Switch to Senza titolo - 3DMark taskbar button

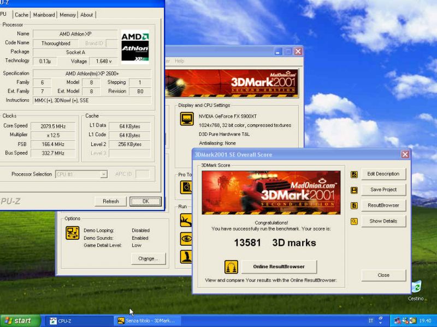[x=147, y=321]
